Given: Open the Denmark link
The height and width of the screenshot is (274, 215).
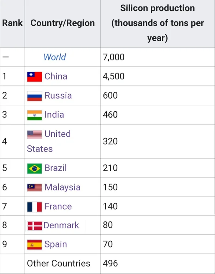Looking at the screenshot, I should (61, 226).
